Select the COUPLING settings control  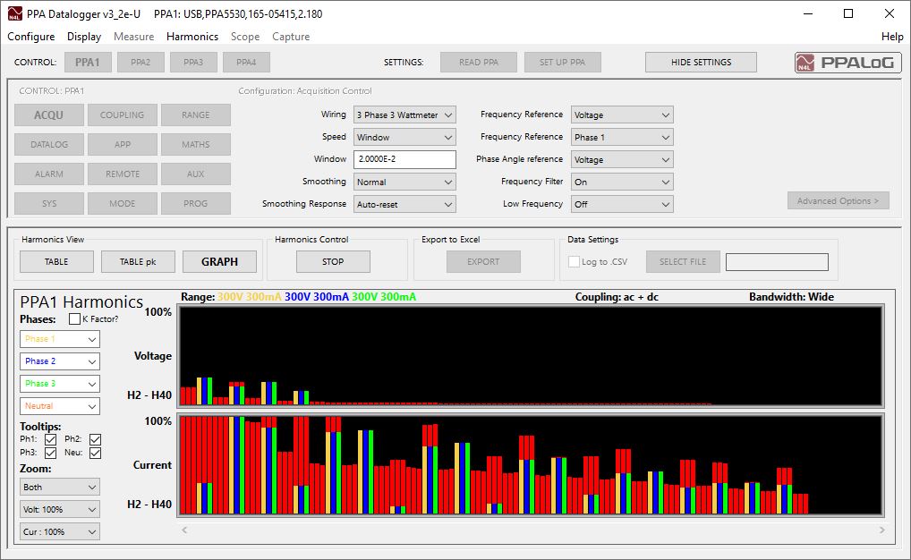(x=122, y=115)
